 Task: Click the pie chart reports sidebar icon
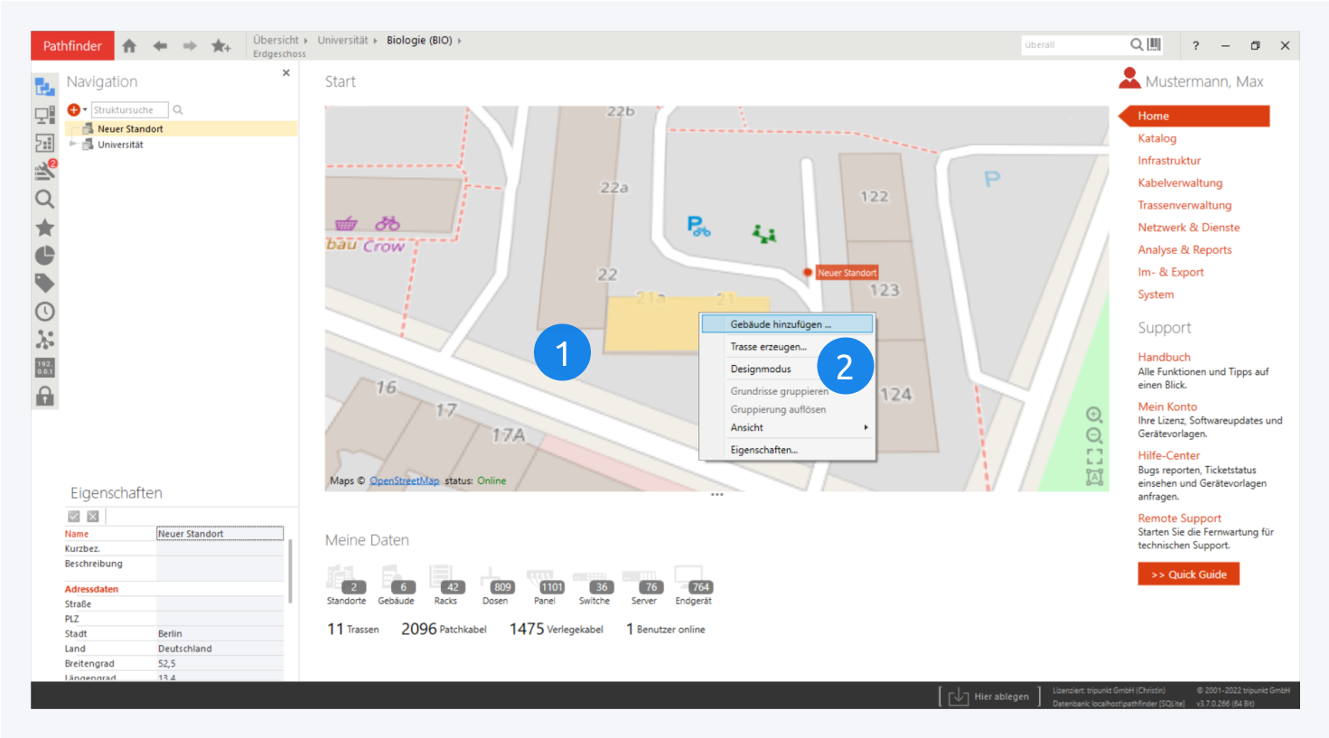[44, 256]
